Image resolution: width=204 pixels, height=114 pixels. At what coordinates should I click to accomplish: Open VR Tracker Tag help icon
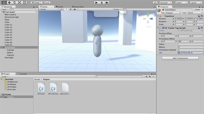click(199, 28)
